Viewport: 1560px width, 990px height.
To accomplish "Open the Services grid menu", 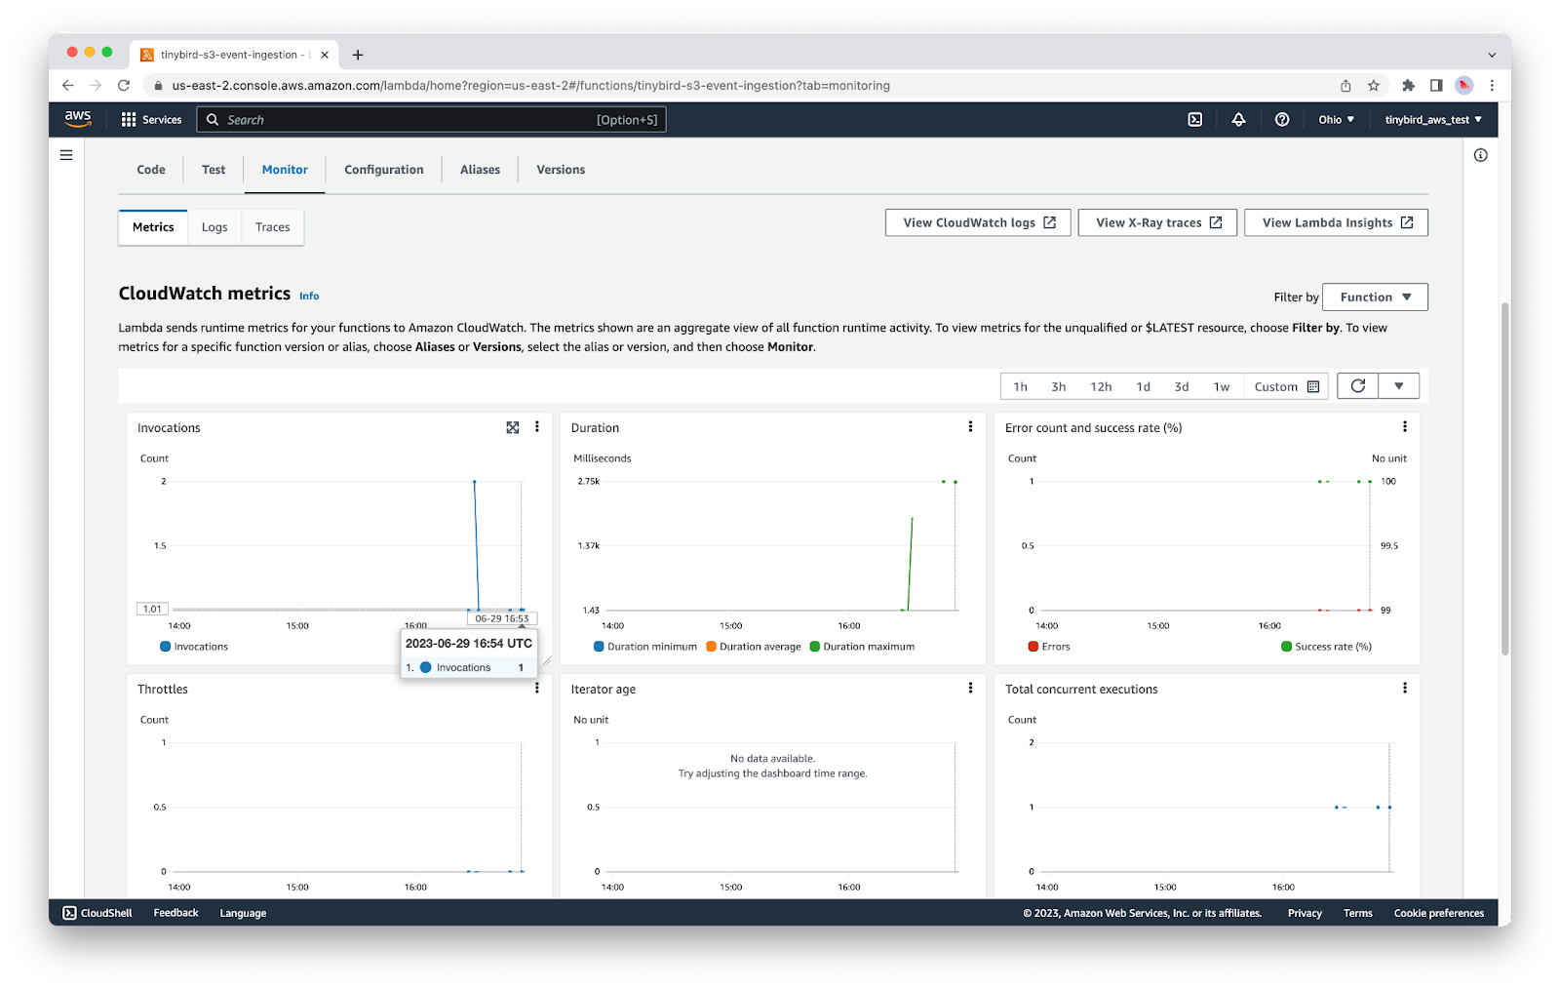I will (151, 120).
